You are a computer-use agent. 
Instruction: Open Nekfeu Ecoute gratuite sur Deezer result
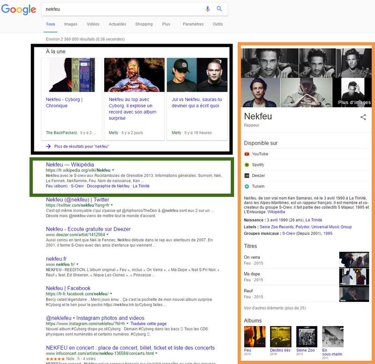(88, 229)
